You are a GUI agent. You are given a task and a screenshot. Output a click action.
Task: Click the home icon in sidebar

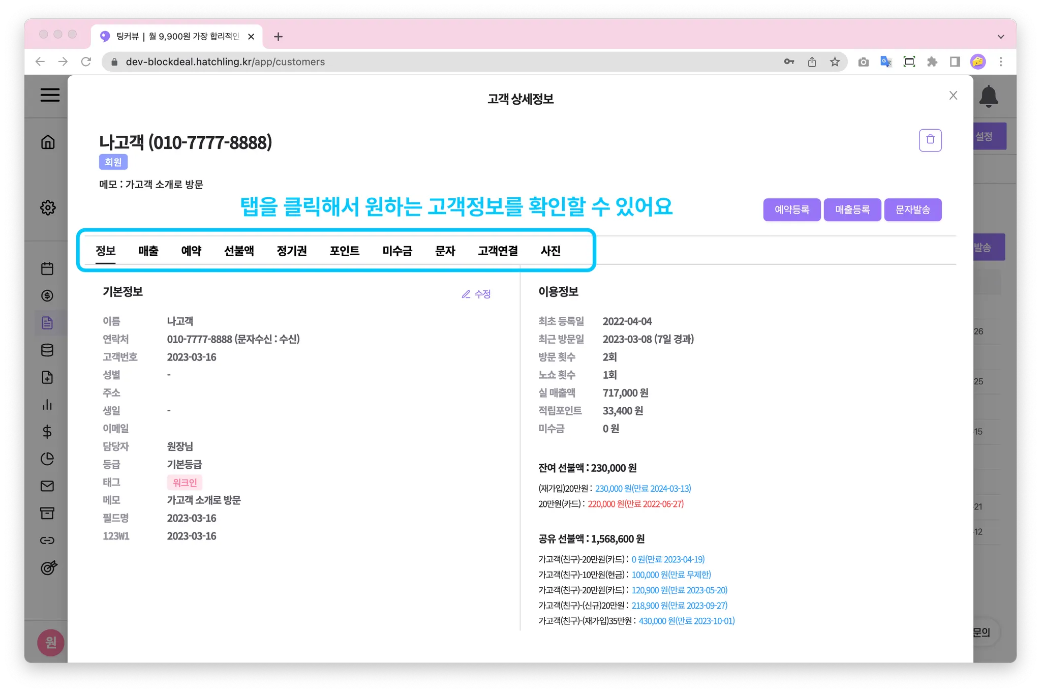coord(48,142)
